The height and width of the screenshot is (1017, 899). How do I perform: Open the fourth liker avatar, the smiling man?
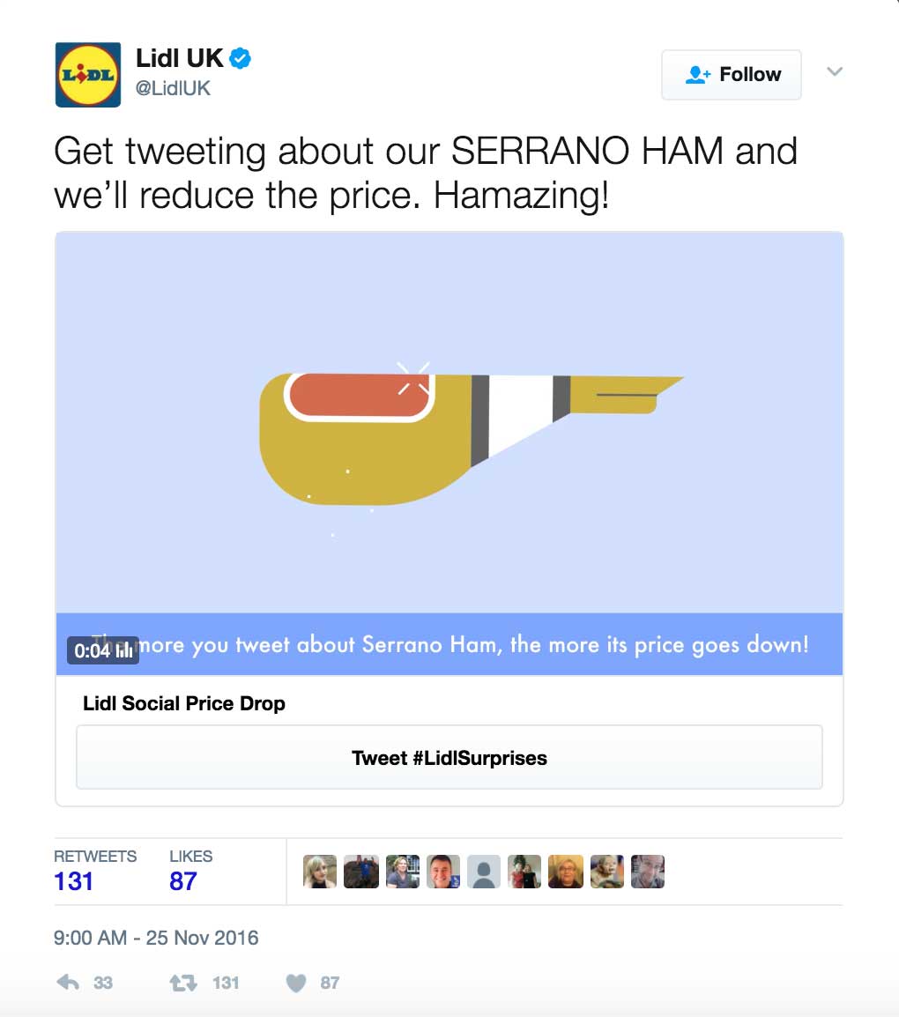coord(443,872)
